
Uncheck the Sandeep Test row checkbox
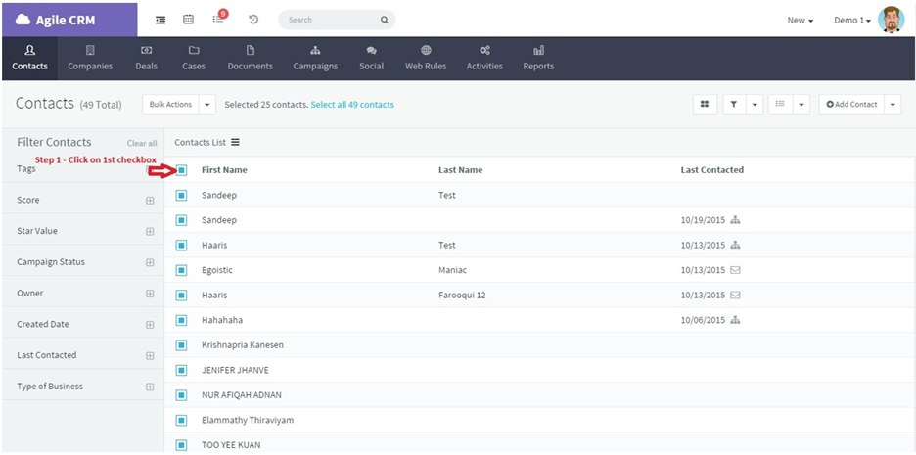[x=182, y=195]
